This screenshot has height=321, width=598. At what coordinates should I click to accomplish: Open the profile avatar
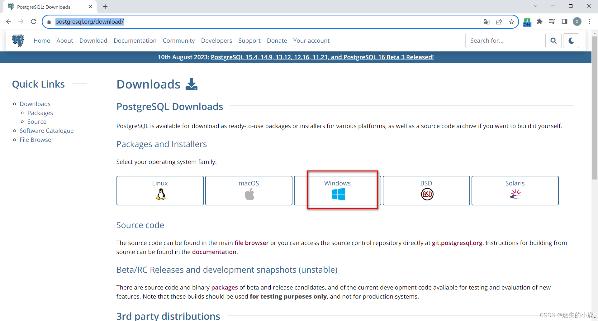pyautogui.click(x=577, y=22)
